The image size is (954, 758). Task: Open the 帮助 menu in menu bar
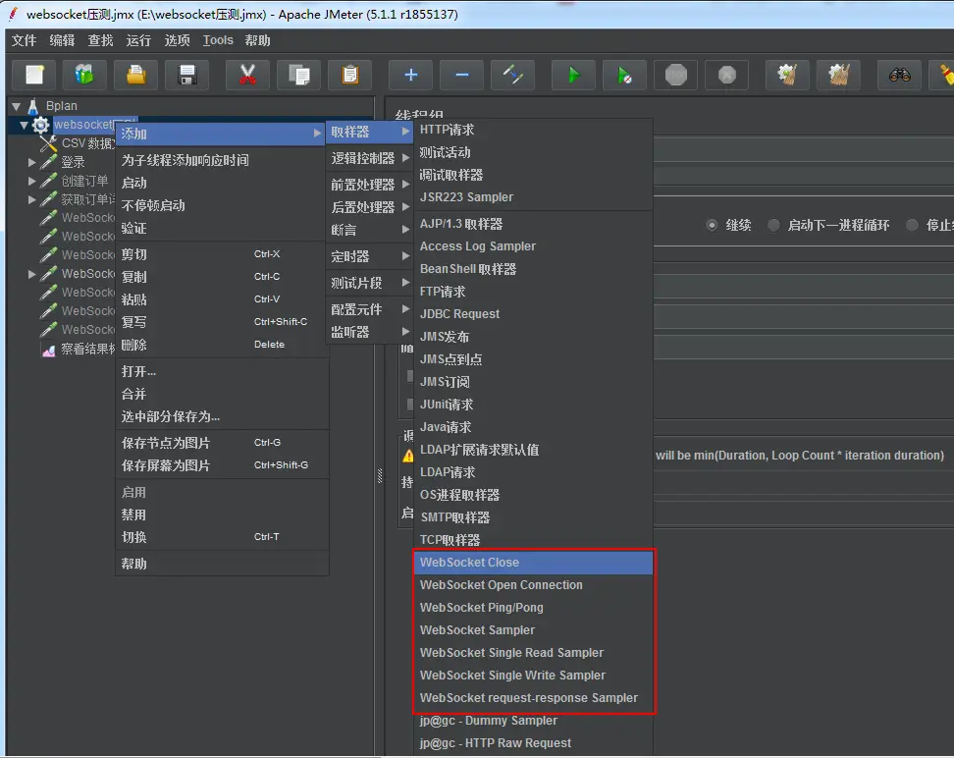(x=257, y=41)
